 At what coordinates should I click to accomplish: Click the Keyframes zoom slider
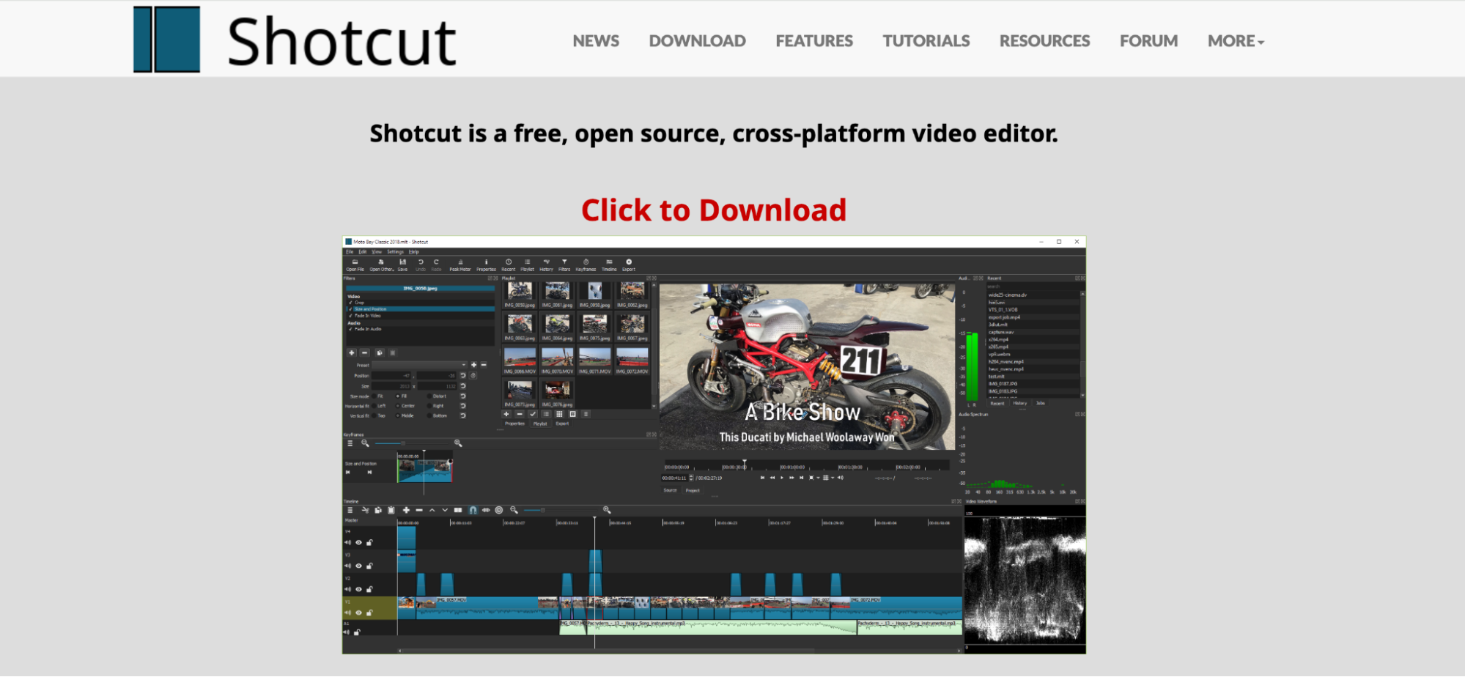pyautogui.click(x=410, y=443)
